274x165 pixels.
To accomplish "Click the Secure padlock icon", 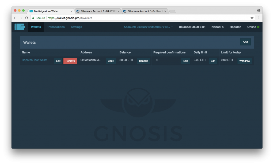I will 33,18.
